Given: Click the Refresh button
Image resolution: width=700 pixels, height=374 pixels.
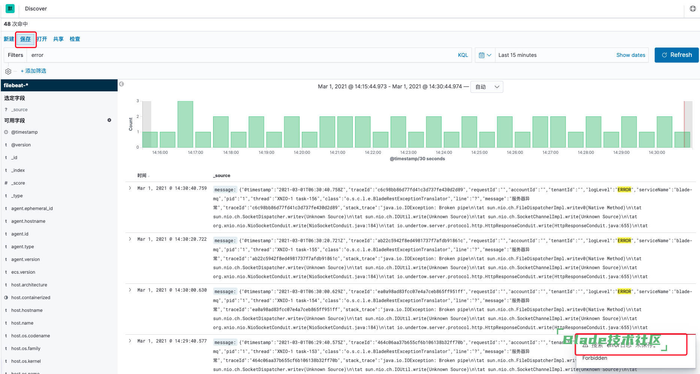Looking at the screenshot, I should click(676, 55).
